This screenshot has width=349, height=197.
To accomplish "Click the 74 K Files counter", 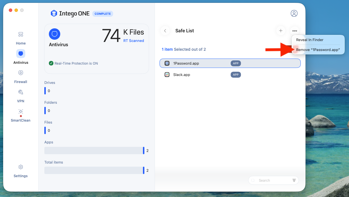I will [x=123, y=35].
